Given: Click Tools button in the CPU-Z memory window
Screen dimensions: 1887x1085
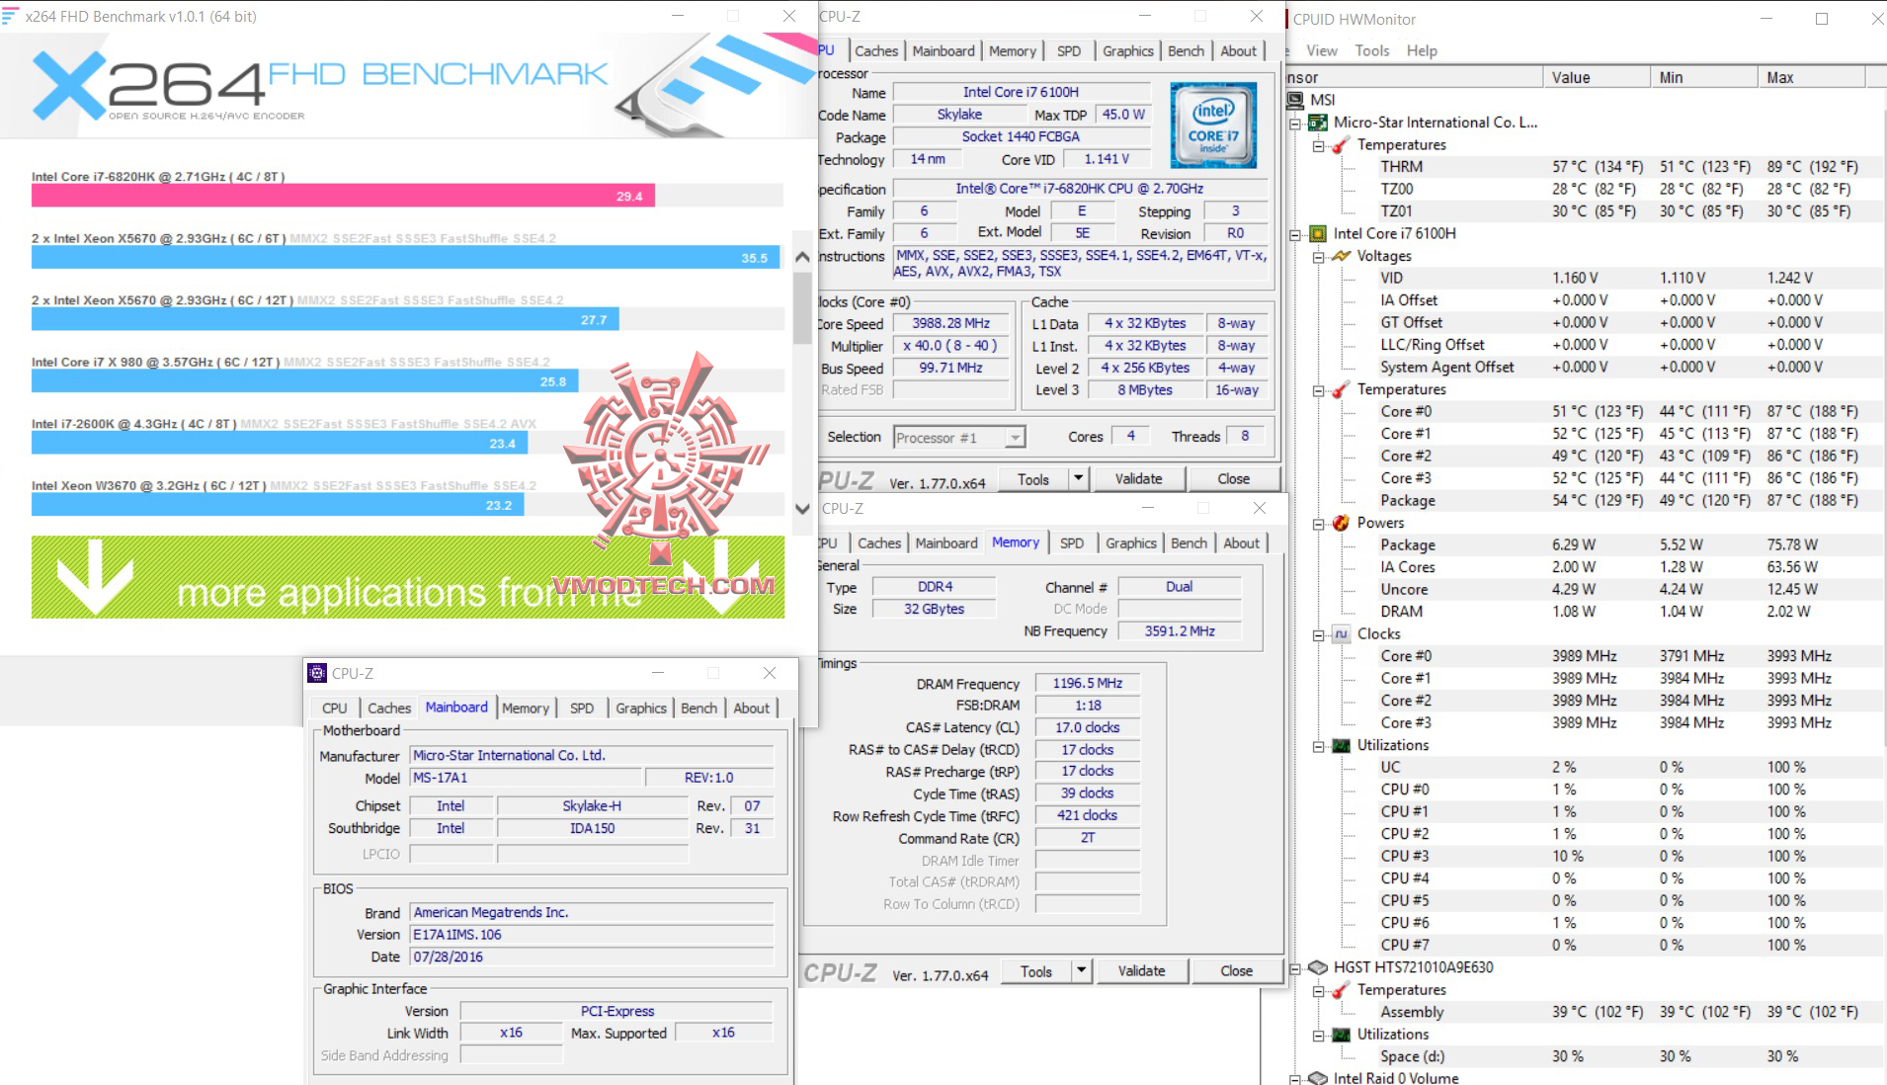Looking at the screenshot, I should 1036,971.
